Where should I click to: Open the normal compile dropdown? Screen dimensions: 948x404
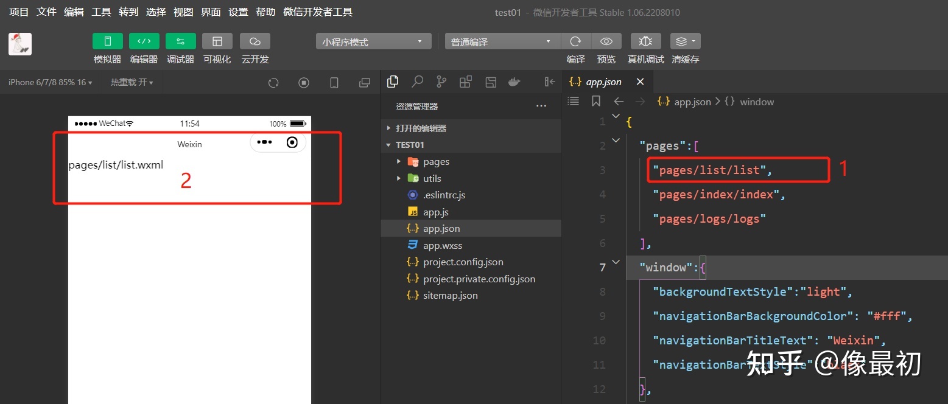pyautogui.click(x=502, y=42)
